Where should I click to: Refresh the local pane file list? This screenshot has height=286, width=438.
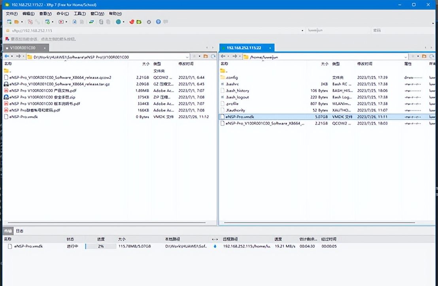213,57
